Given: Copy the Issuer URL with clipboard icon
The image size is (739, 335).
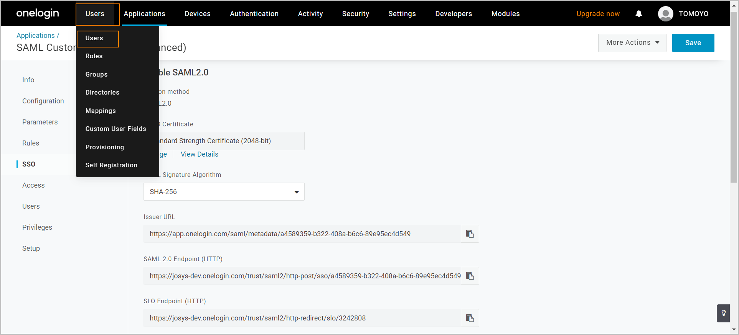Looking at the screenshot, I should [470, 234].
